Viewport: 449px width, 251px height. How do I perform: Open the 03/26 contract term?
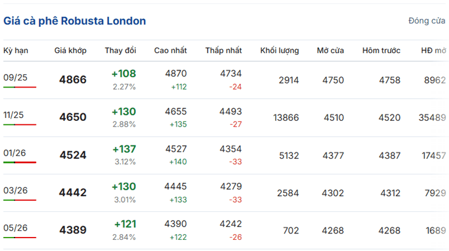coord(16,190)
